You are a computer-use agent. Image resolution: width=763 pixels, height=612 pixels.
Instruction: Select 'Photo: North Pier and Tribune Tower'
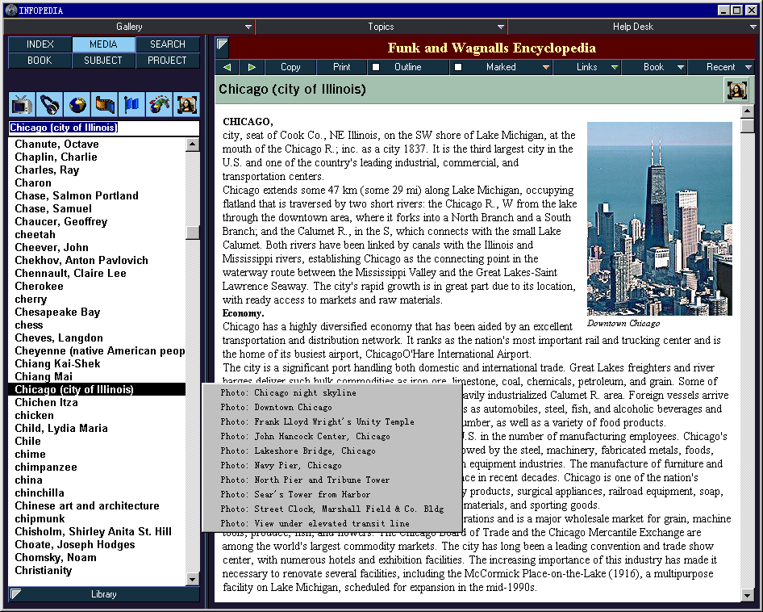click(x=331, y=480)
